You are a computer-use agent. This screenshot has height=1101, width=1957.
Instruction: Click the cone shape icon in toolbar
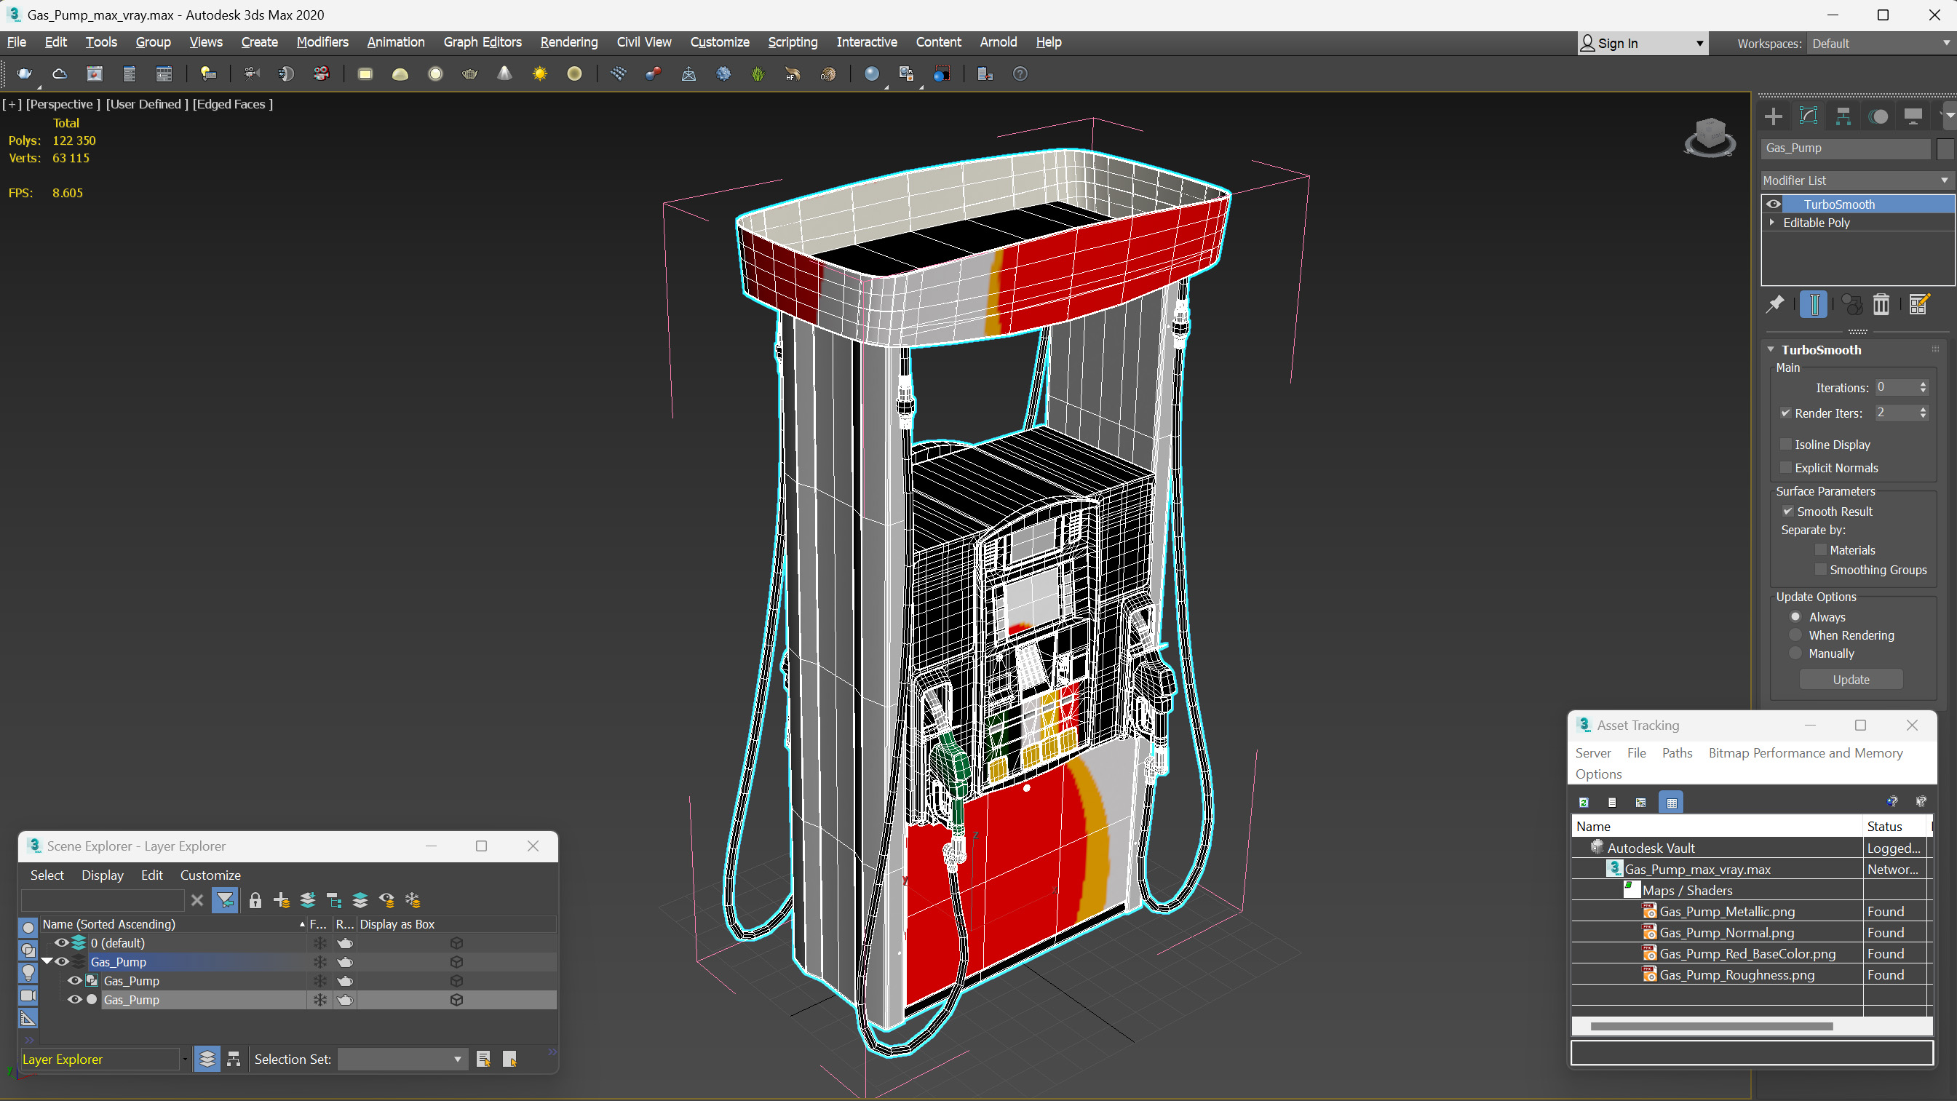[505, 73]
